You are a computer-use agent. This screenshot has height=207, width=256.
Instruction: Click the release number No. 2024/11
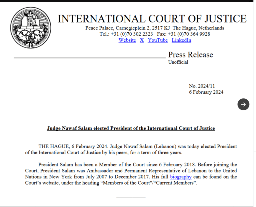click(202, 86)
